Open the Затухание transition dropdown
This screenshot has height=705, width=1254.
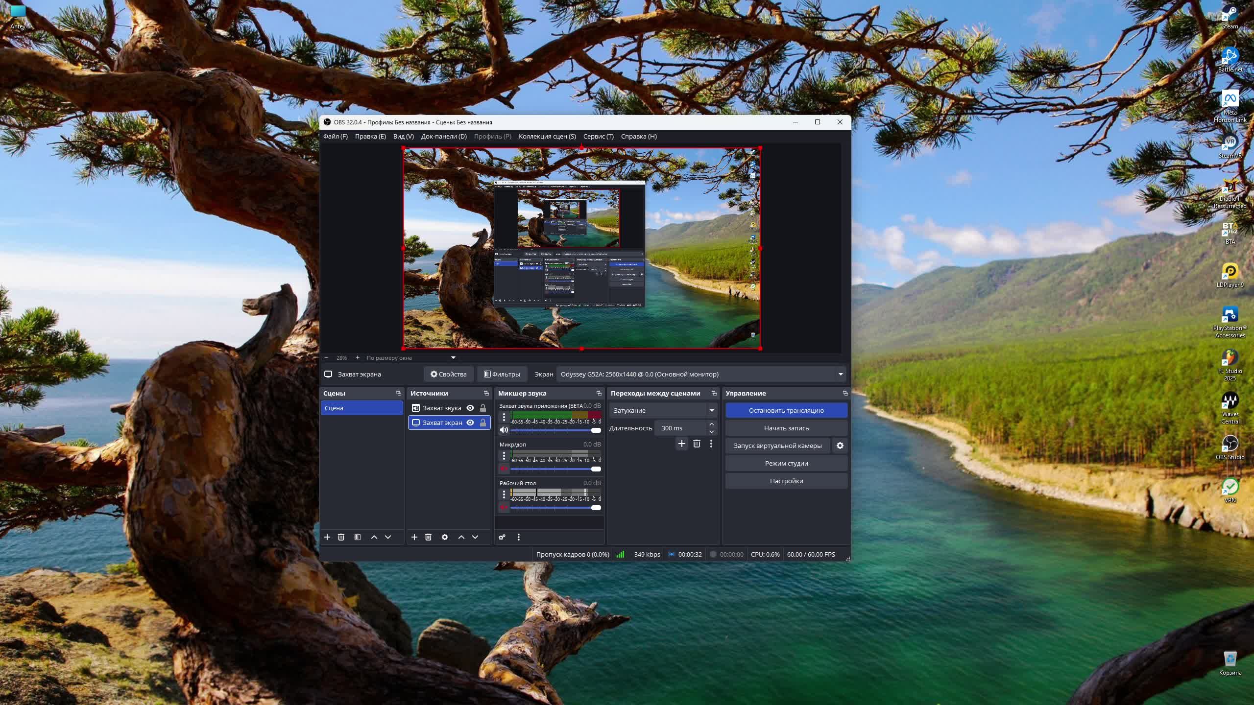(711, 410)
